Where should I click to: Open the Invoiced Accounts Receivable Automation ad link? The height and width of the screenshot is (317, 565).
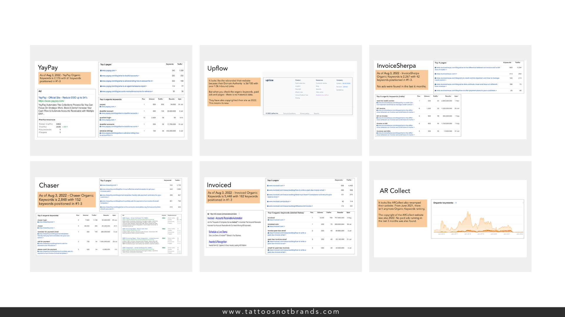point(225,218)
